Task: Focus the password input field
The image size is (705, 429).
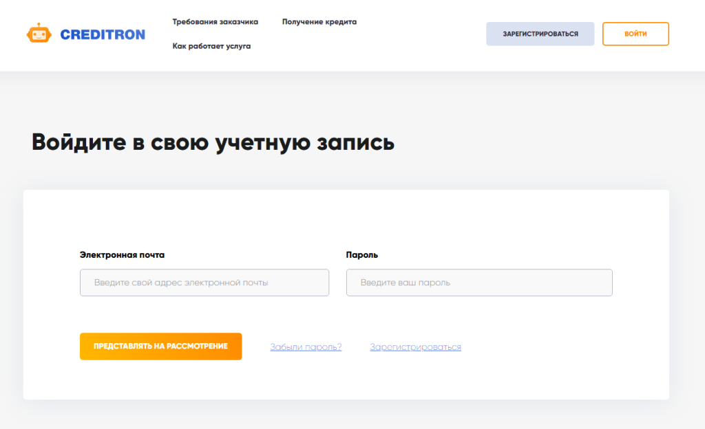Action: pos(479,283)
